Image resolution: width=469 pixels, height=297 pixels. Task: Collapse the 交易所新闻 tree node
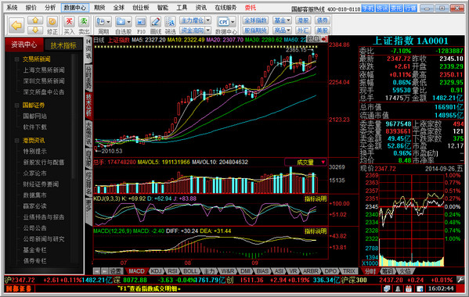pyautogui.click(x=17, y=59)
